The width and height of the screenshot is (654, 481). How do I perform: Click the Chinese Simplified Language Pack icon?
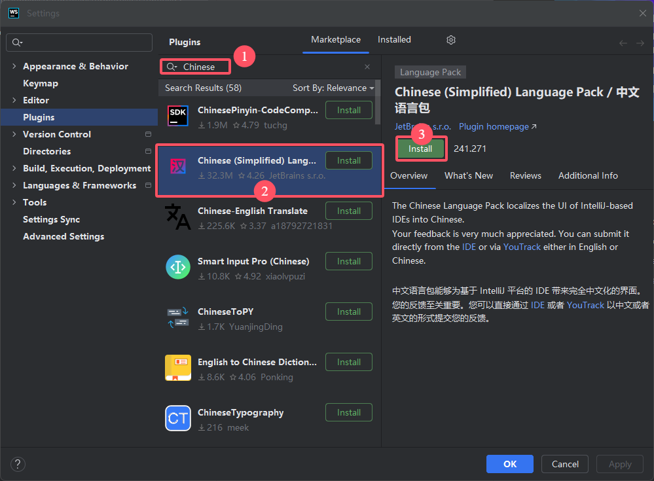tap(178, 166)
